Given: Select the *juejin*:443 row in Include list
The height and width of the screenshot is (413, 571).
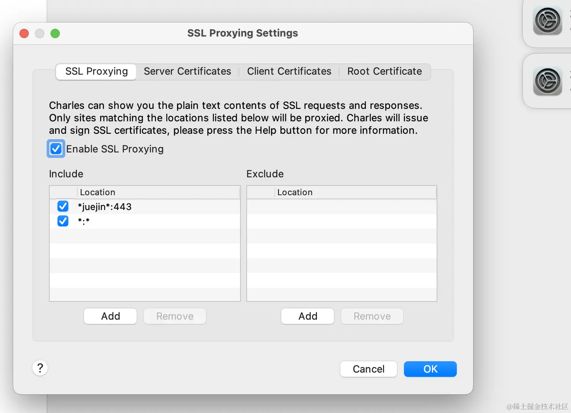Looking at the screenshot, I should (x=155, y=206).
